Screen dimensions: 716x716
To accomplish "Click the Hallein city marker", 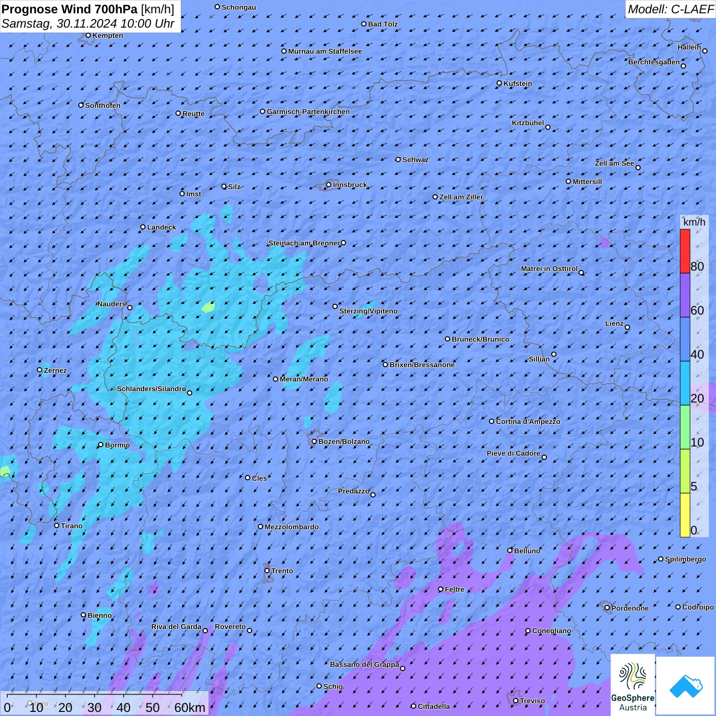I will point(705,51).
